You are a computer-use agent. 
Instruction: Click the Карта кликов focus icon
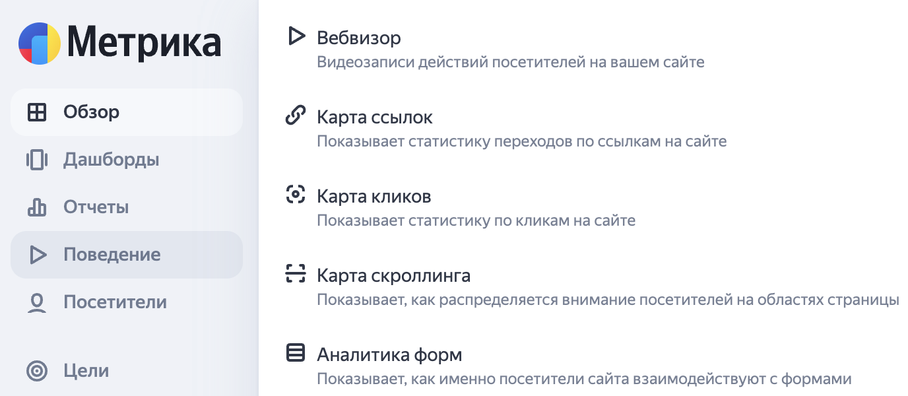coord(296,195)
